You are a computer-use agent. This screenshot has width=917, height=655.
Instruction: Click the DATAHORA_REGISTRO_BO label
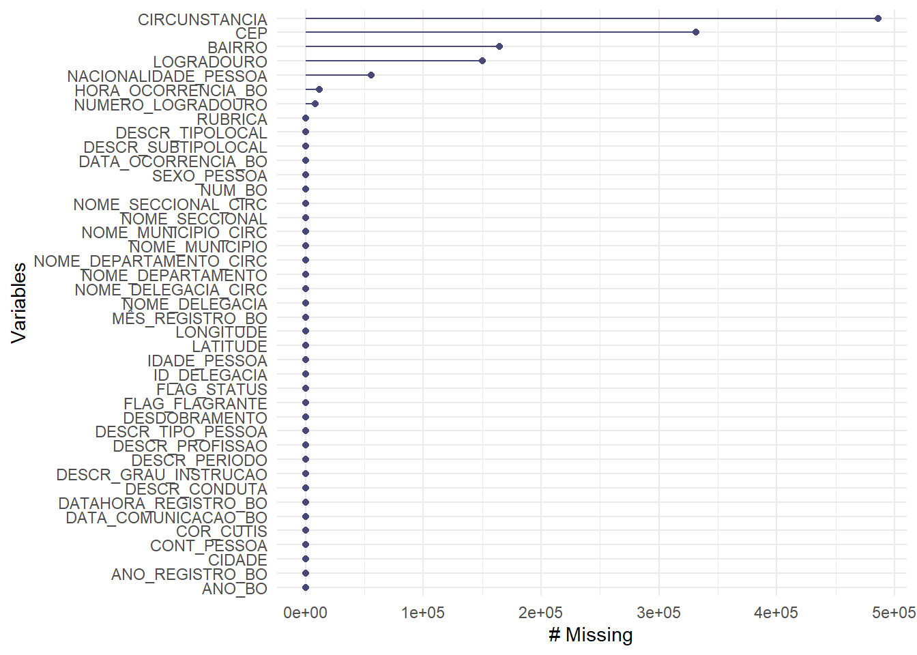point(162,504)
